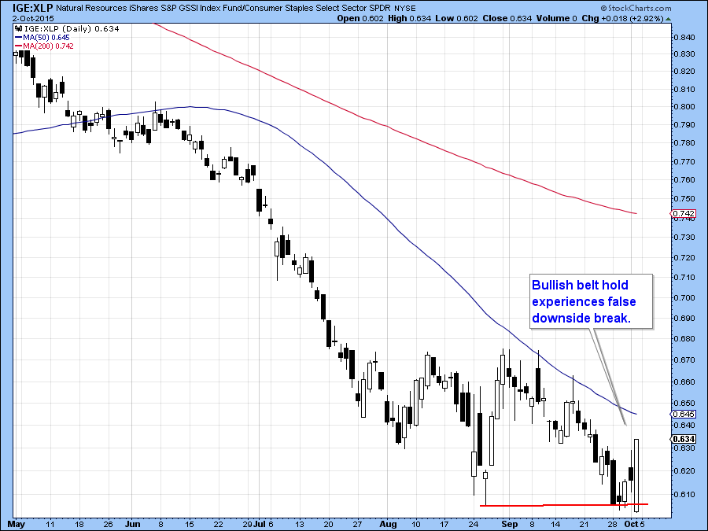Click the green up-triangle change indicator
Screen dimensions: 708x531
(668, 19)
